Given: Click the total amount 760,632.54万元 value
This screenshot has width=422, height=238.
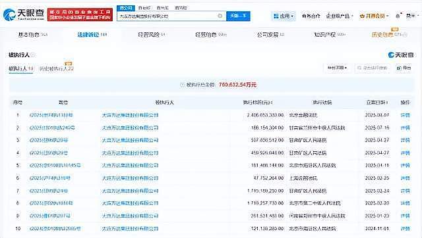Looking at the screenshot, I should click(x=237, y=85).
